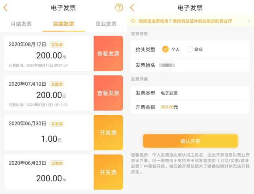254x194 pixels.
Task: Open the 营业发票 tab
Action: coord(106,24)
